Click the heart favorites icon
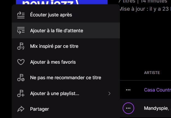This screenshot has width=171, height=118. tap(21, 62)
